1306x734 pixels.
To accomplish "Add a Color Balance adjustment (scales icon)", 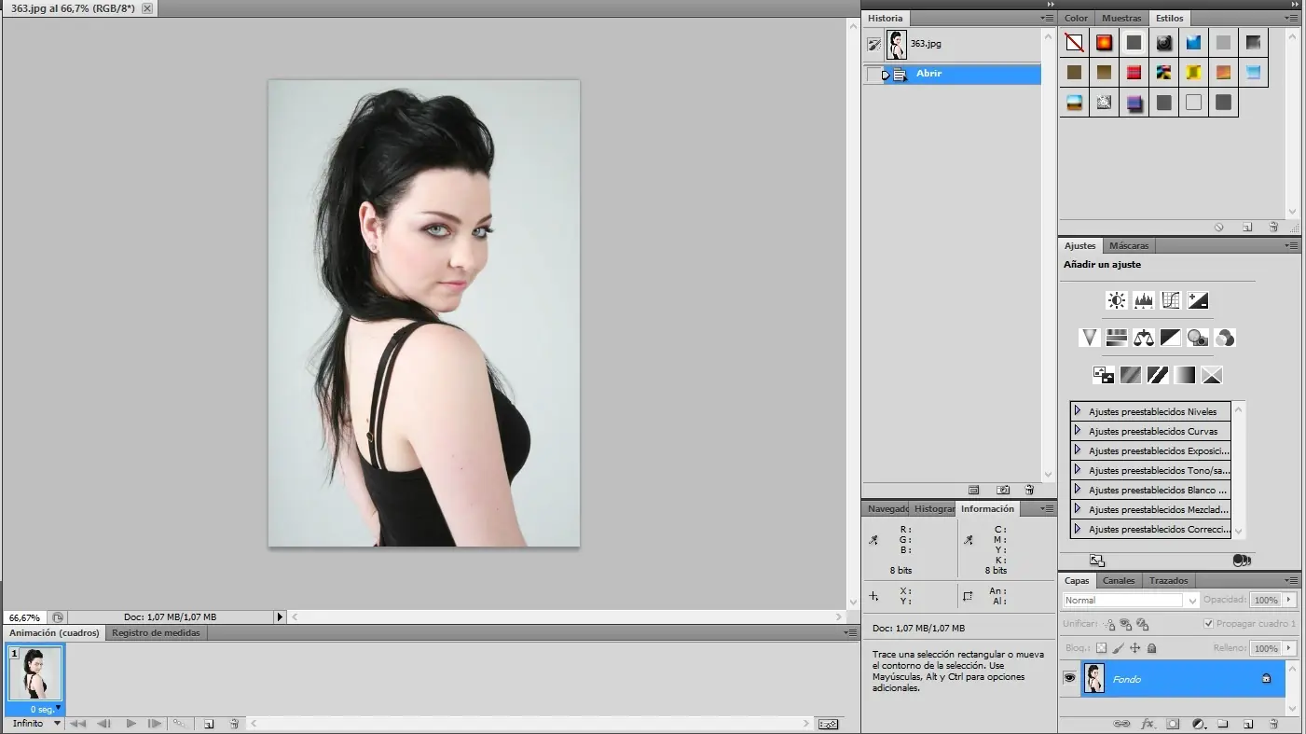I will 1144,338.
